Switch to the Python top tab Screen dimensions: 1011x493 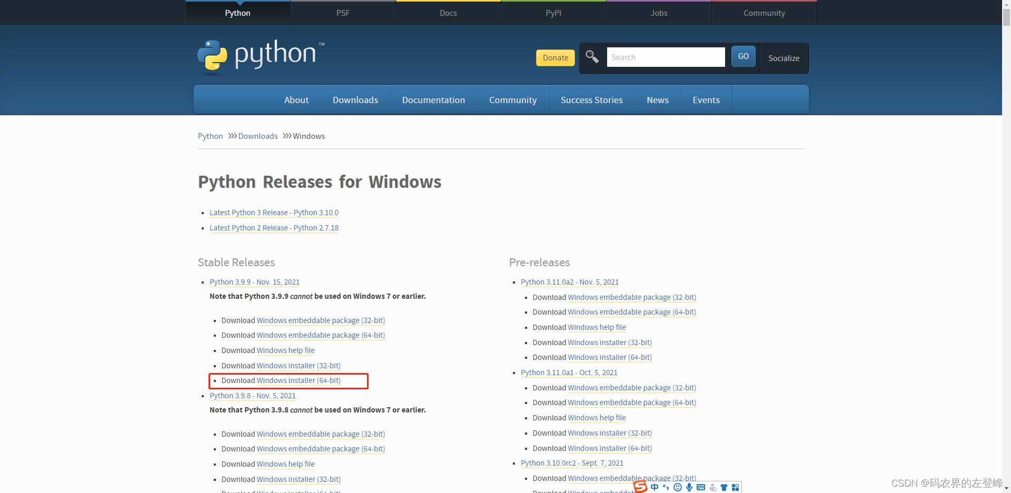click(x=238, y=13)
